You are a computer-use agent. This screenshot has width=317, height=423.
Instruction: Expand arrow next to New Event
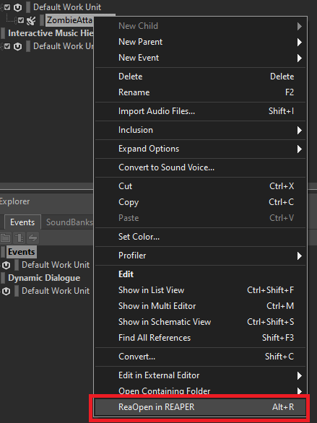coord(299,58)
